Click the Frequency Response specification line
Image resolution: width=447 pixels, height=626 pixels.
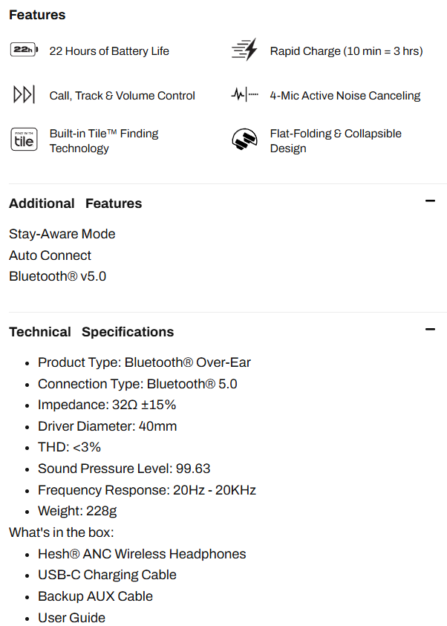click(146, 490)
